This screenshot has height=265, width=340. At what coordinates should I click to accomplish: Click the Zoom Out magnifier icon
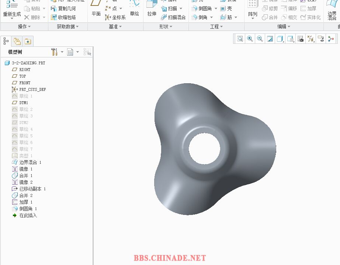pyautogui.click(x=260, y=39)
